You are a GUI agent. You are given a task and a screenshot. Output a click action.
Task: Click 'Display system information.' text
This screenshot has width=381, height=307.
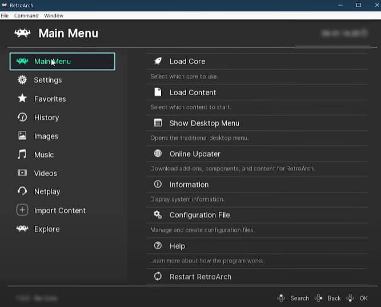(187, 199)
